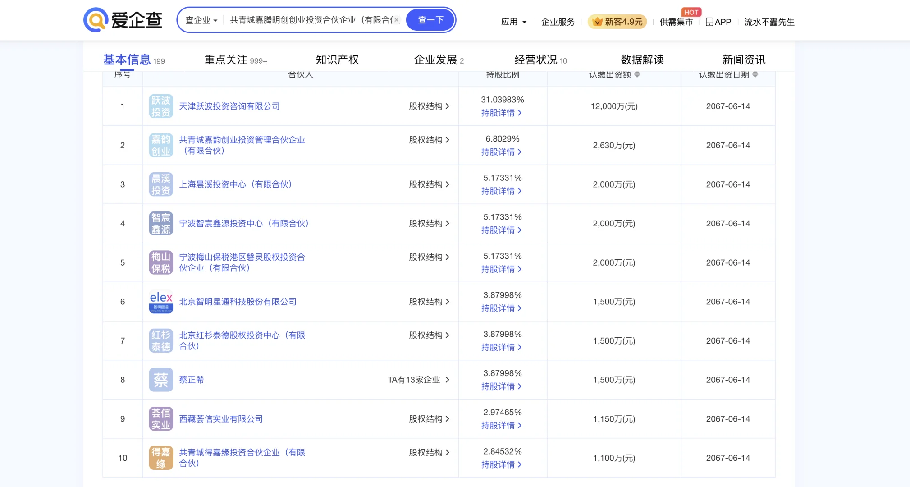
Task: Open 荟信实业 company logo thumbnail
Action: (161, 419)
